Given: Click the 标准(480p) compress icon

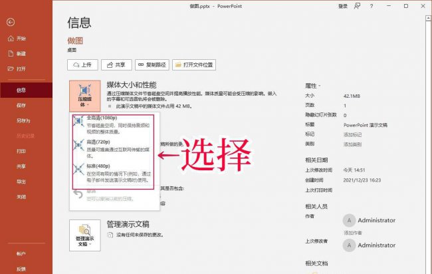Looking at the screenshot, I should tap(78, 169).
